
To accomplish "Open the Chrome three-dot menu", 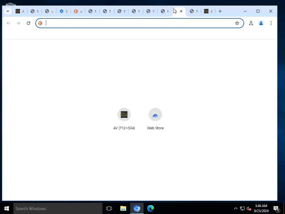I will [x=271, y=23].
